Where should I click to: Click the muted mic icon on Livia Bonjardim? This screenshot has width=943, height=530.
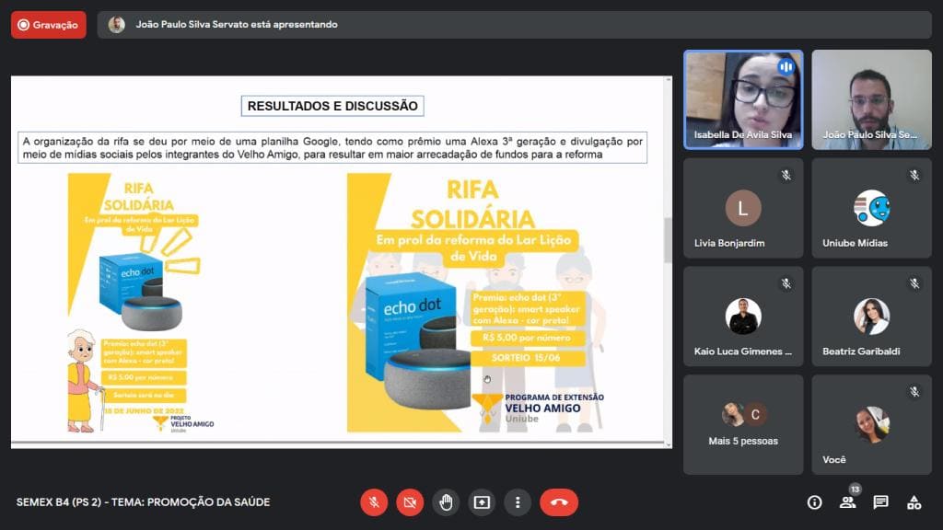click(x=786, y=176)
